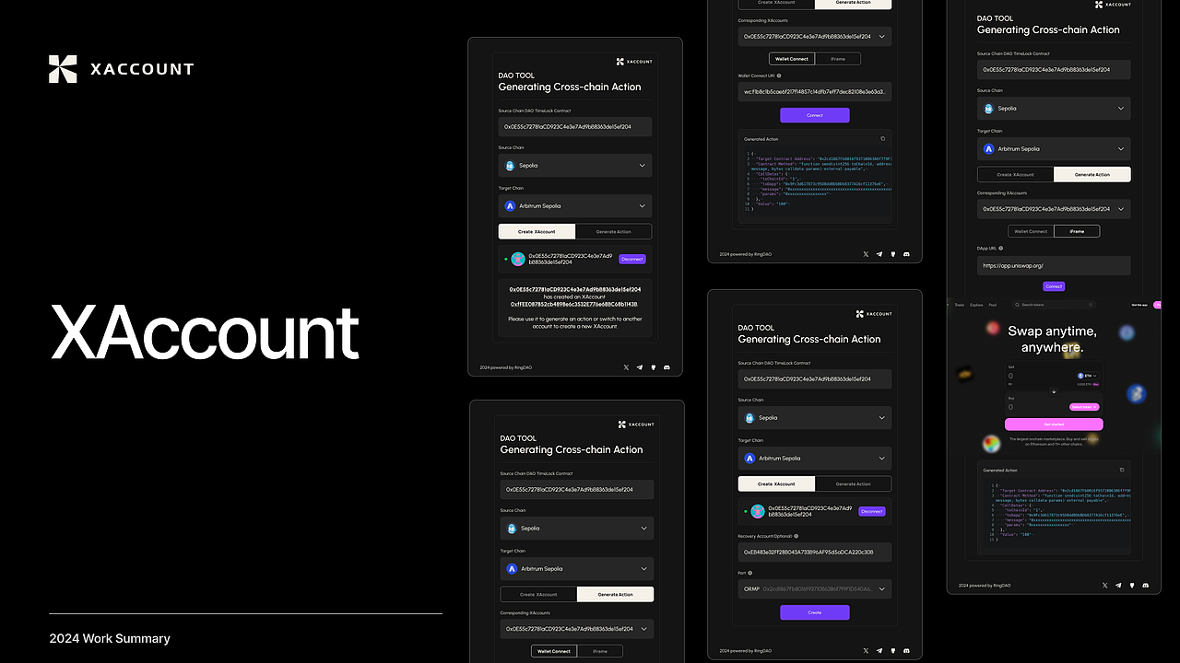Screen dimensions: 1180x663
Task: Open Telegram icon in Uniswap iFrame panel footer
Action: (1118, 585)
